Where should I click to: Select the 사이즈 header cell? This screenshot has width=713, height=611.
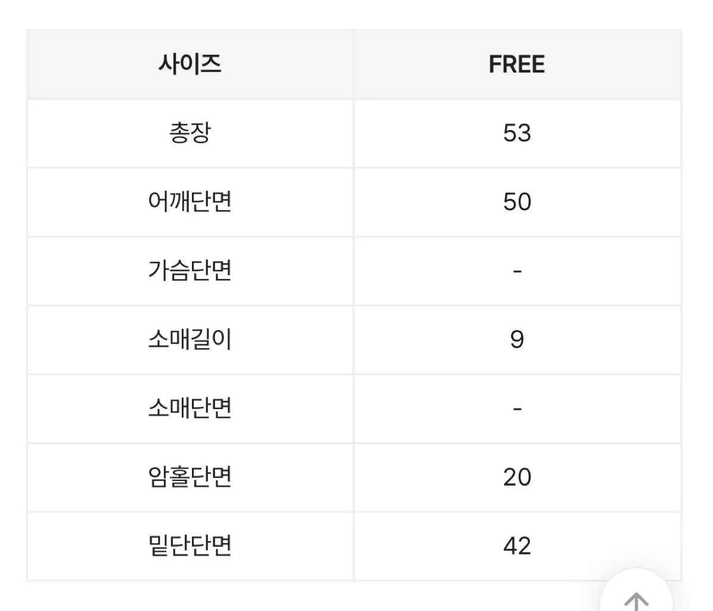(x=190, y=64)
